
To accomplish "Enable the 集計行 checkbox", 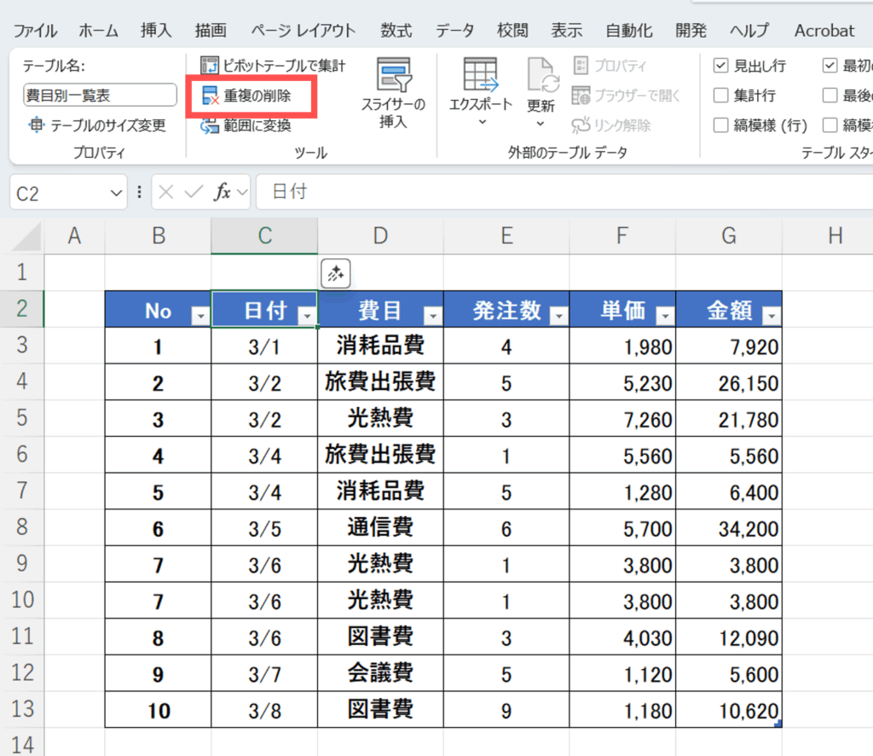I will (x=720, y=96).
